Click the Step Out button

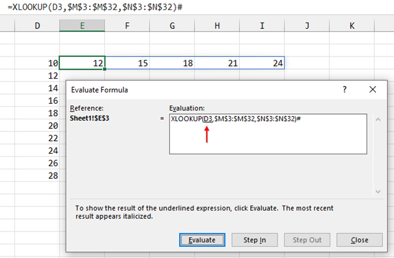click(x=307, y=240)
